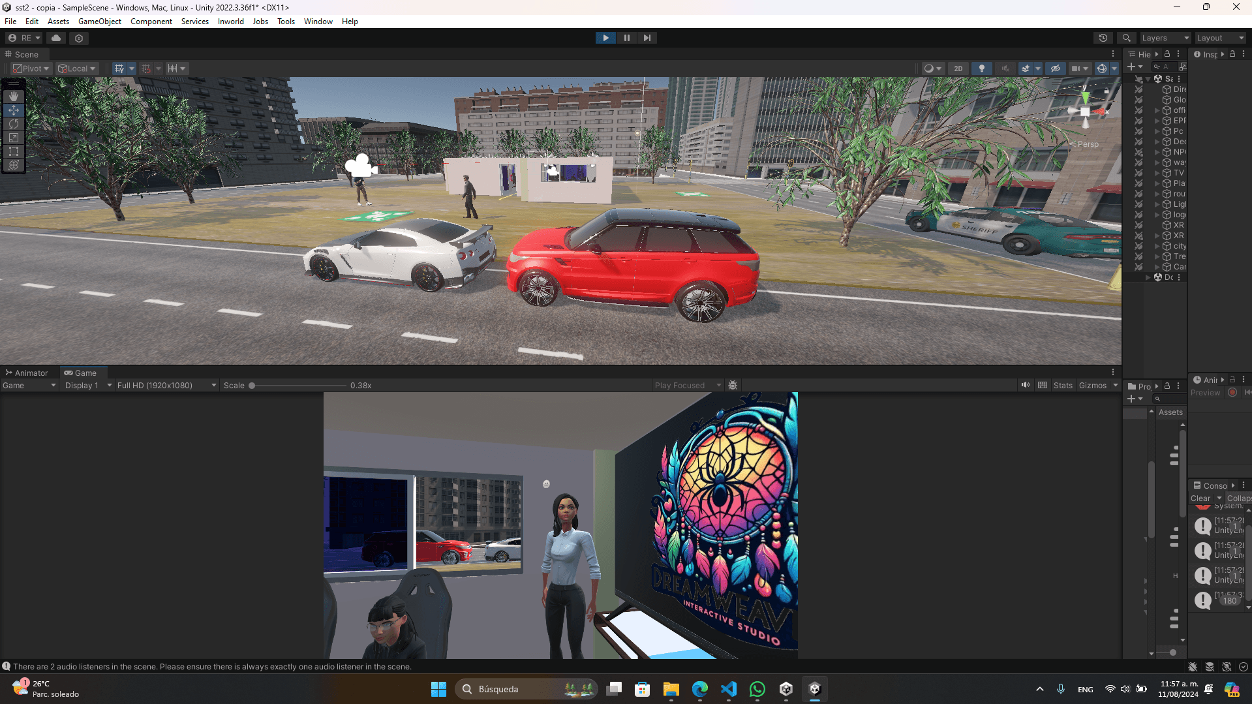This screenshot has height=704, width=1252.
Task: Open the GameObject menu
Action: tap(99, 22)
